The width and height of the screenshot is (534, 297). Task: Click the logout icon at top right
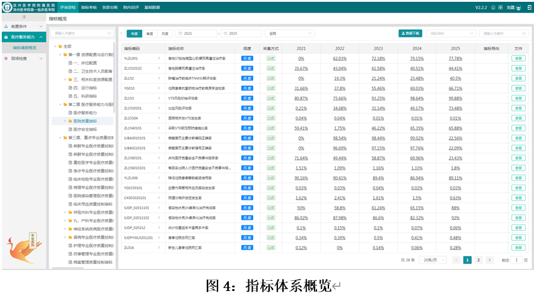tap(529, 7)
